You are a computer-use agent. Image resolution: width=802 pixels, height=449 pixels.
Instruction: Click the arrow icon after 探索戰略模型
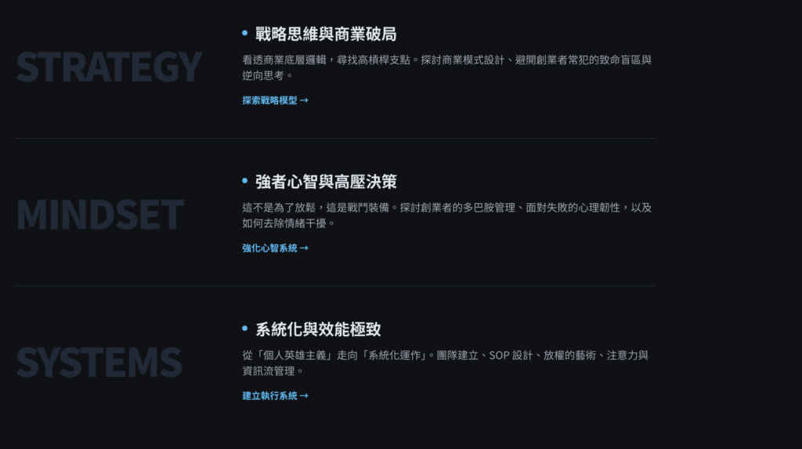304,100
